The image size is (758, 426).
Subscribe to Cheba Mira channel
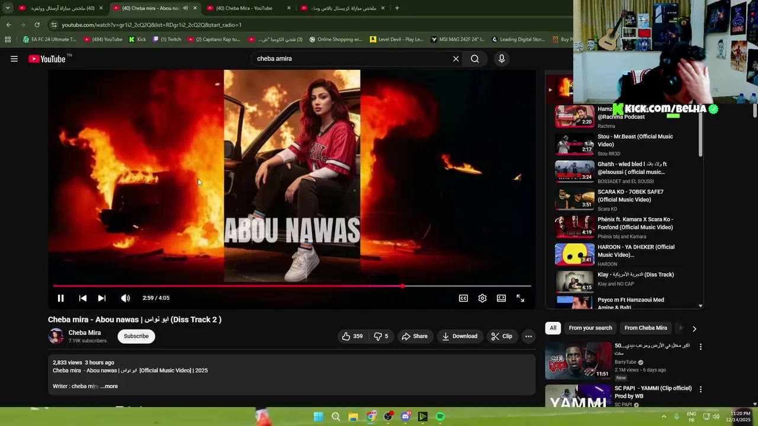(136, 336)
